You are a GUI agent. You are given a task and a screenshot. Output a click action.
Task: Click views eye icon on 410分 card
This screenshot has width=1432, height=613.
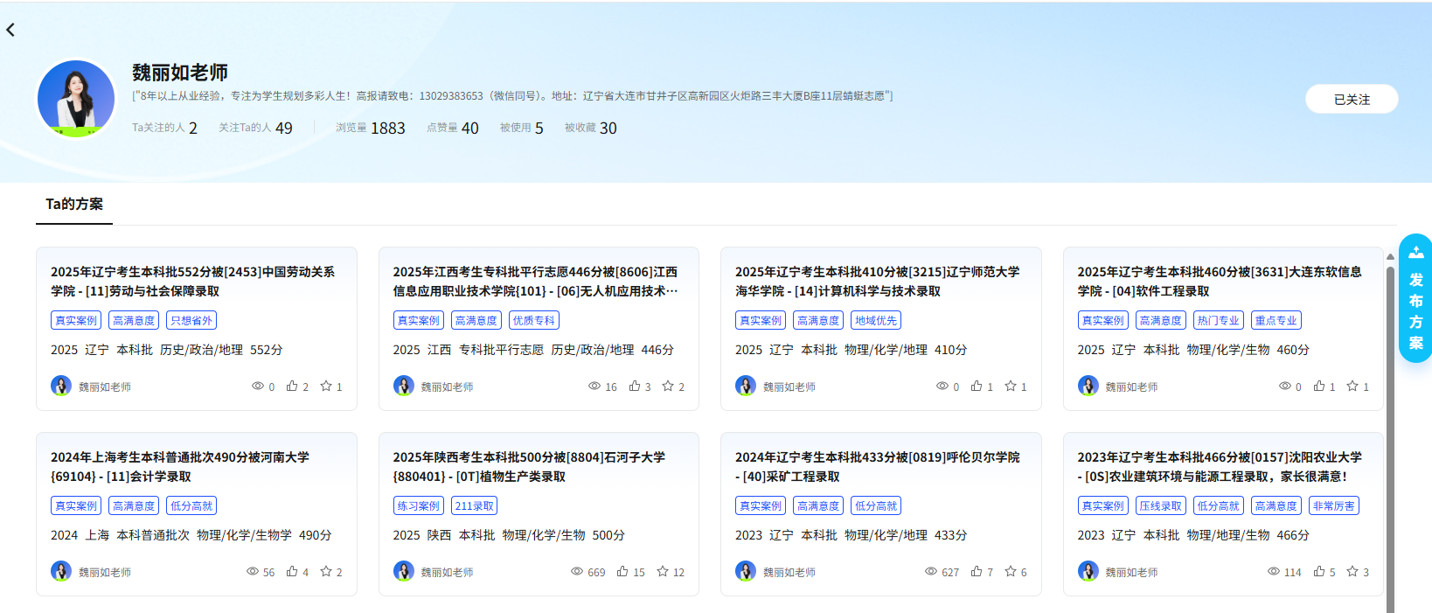[x=942, y=386]
